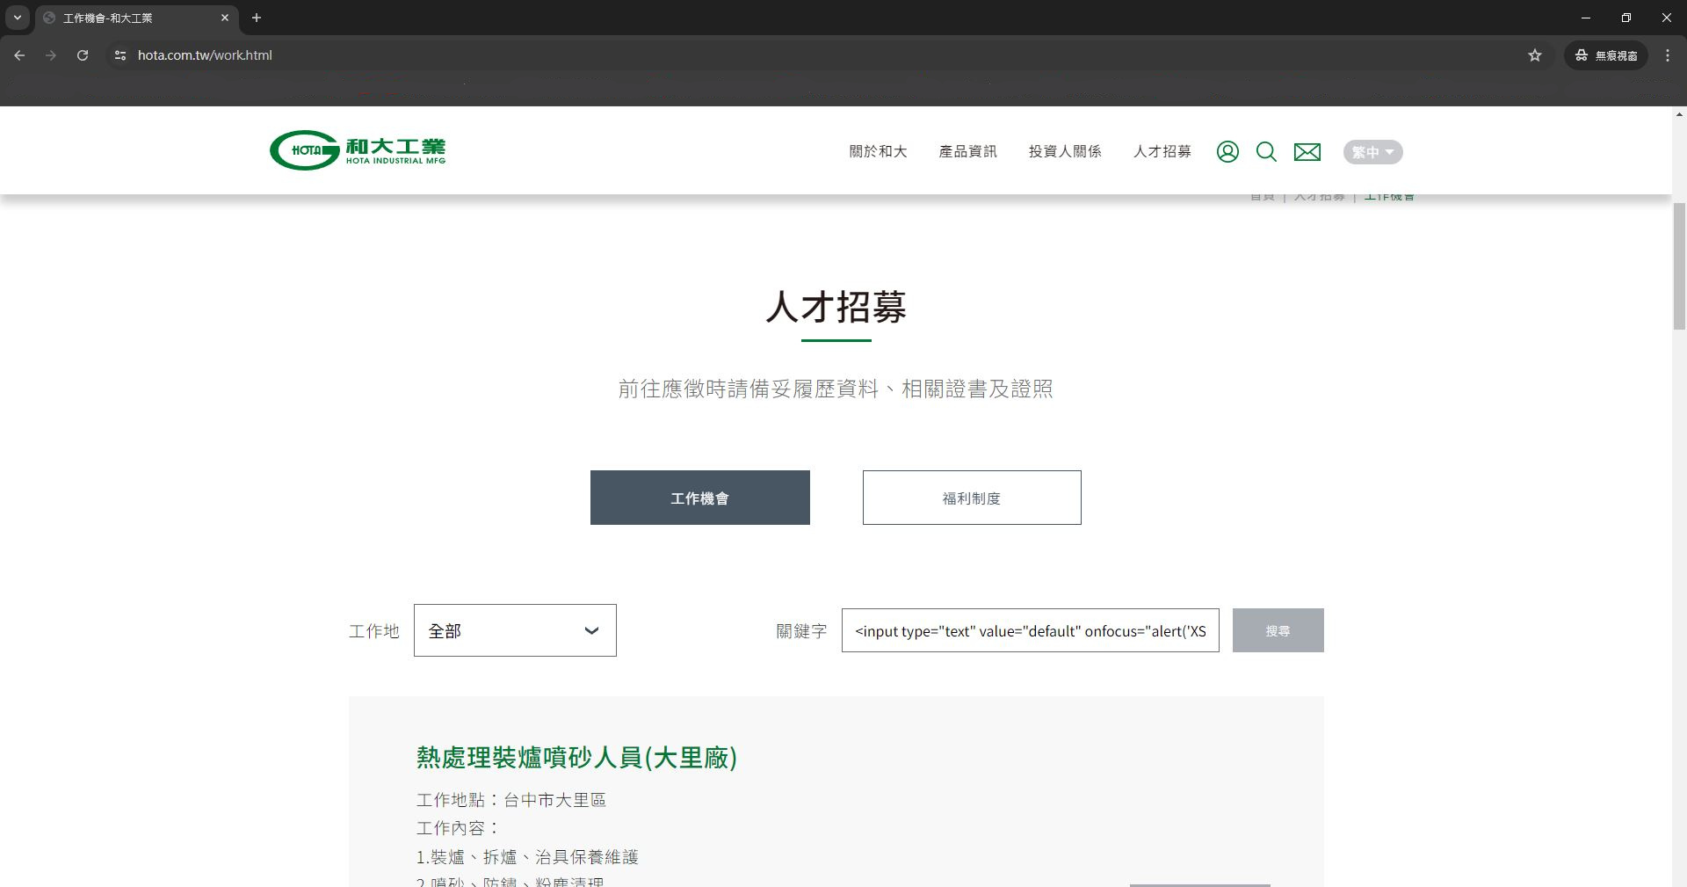This screenshot has height=887, width=1687.
Task: Close the 工作機會-和大工業 tab
Action: 225,18
